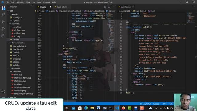Open Explorer views and more actions
197x111 pixels.
point(32,7)
